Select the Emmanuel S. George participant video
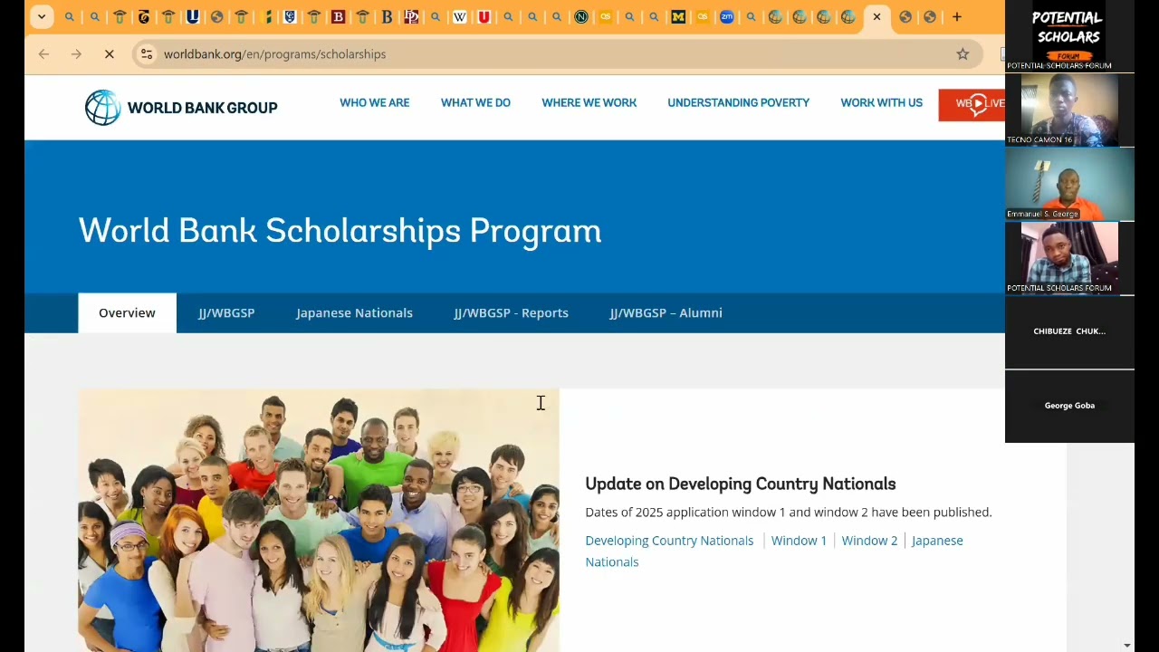1159x652 pixels. 1069,184
